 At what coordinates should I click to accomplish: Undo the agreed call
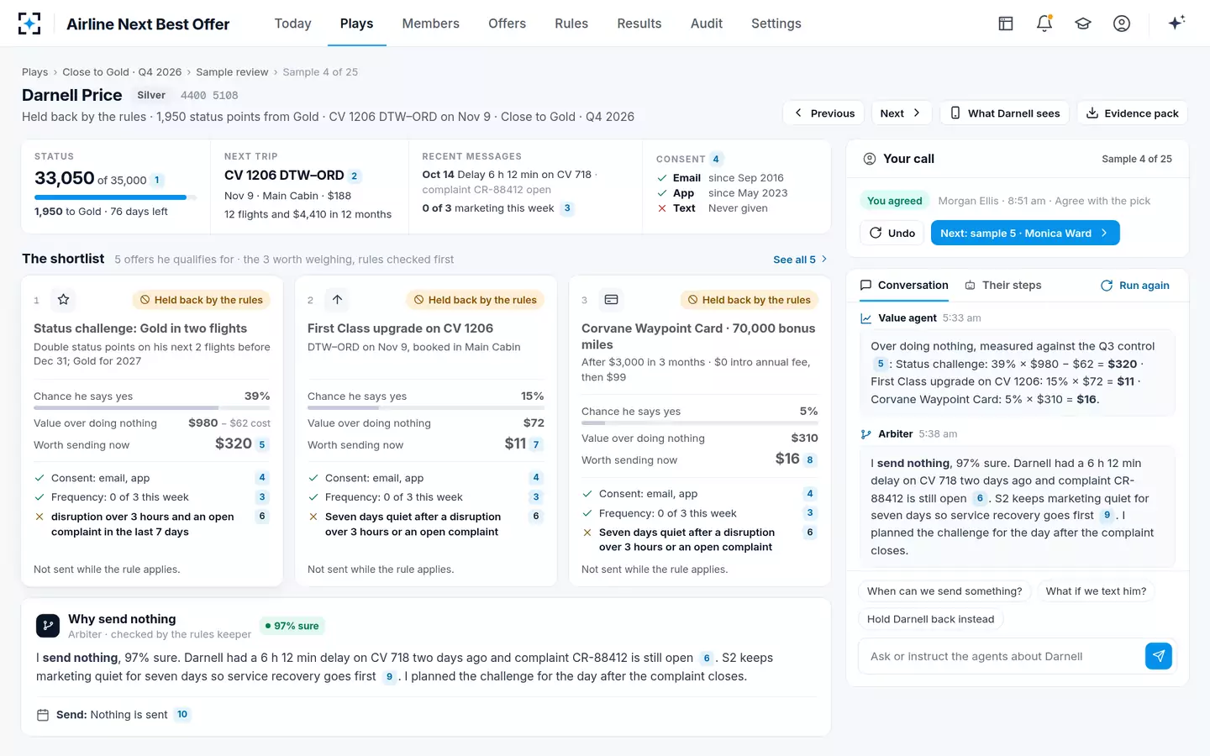(892, 233)
